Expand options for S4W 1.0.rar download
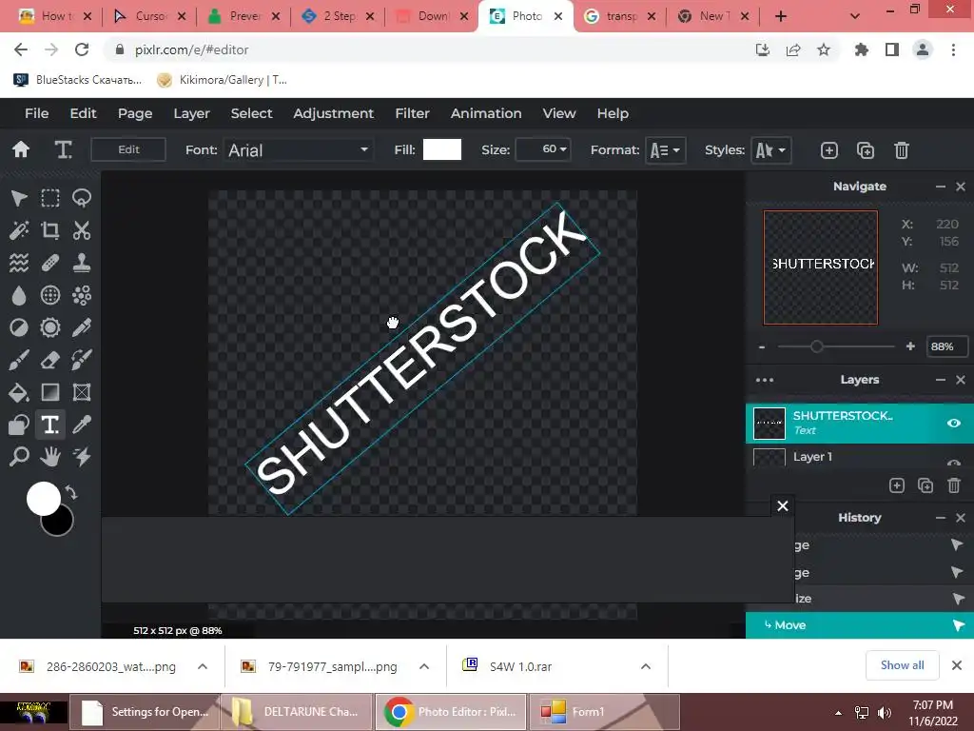The image size is (974, 731). [646, 666]
